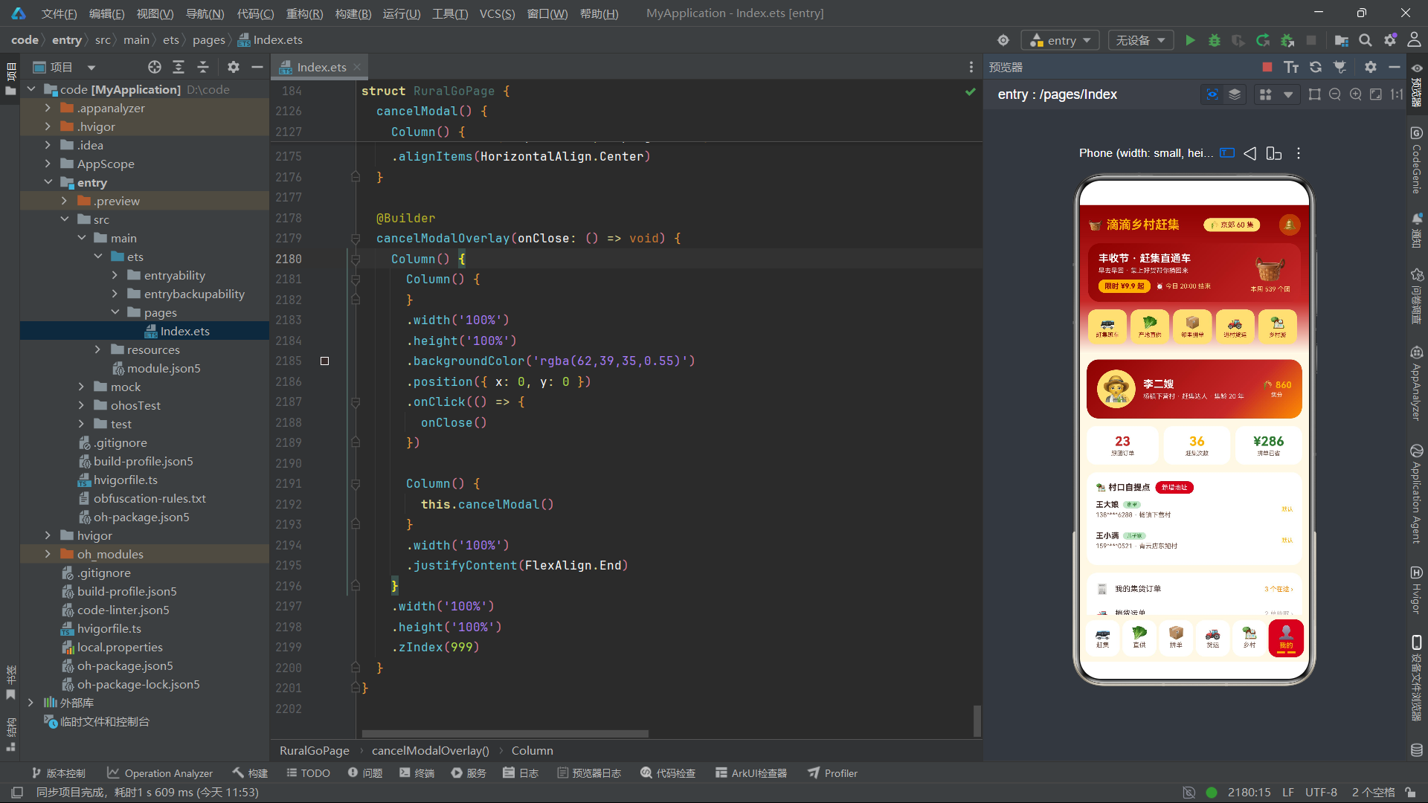
Task: Expand the 外部库 node
Action: [x=30, y=703]
